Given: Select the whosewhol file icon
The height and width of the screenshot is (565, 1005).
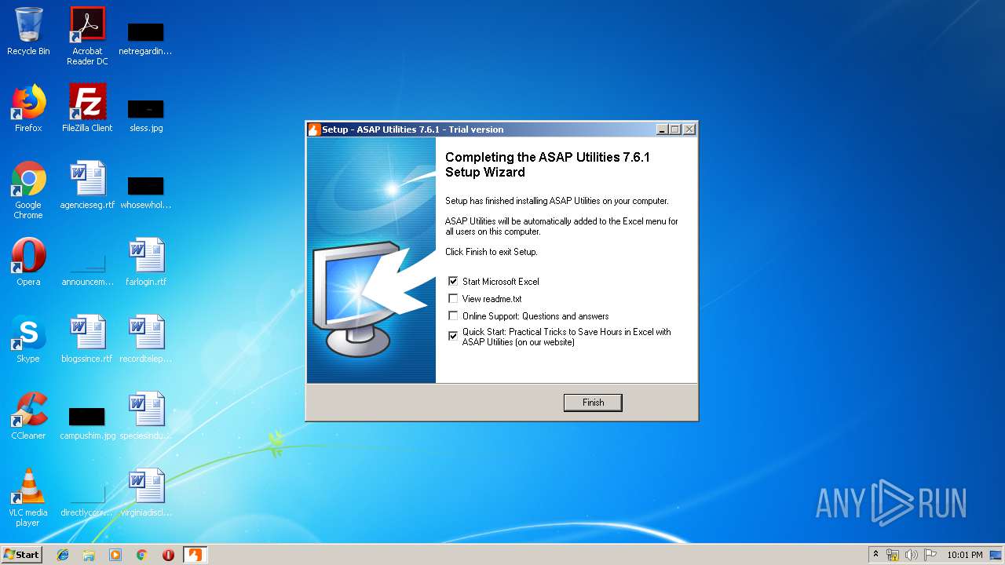Looking at the screenshot, I should click(x=145, y=193).
